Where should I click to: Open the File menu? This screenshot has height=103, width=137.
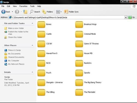tap(3, 6)
